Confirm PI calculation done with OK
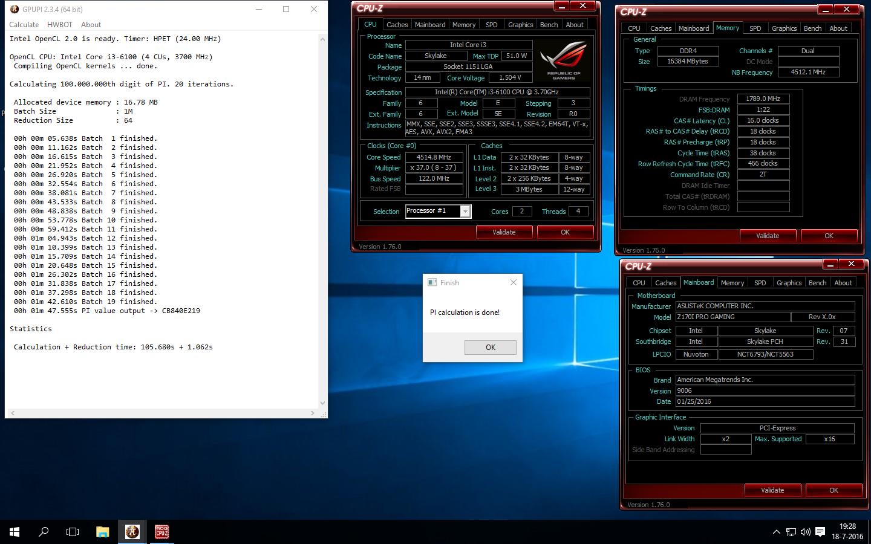This screenshot has height=544, width=871. click(491, 348)
